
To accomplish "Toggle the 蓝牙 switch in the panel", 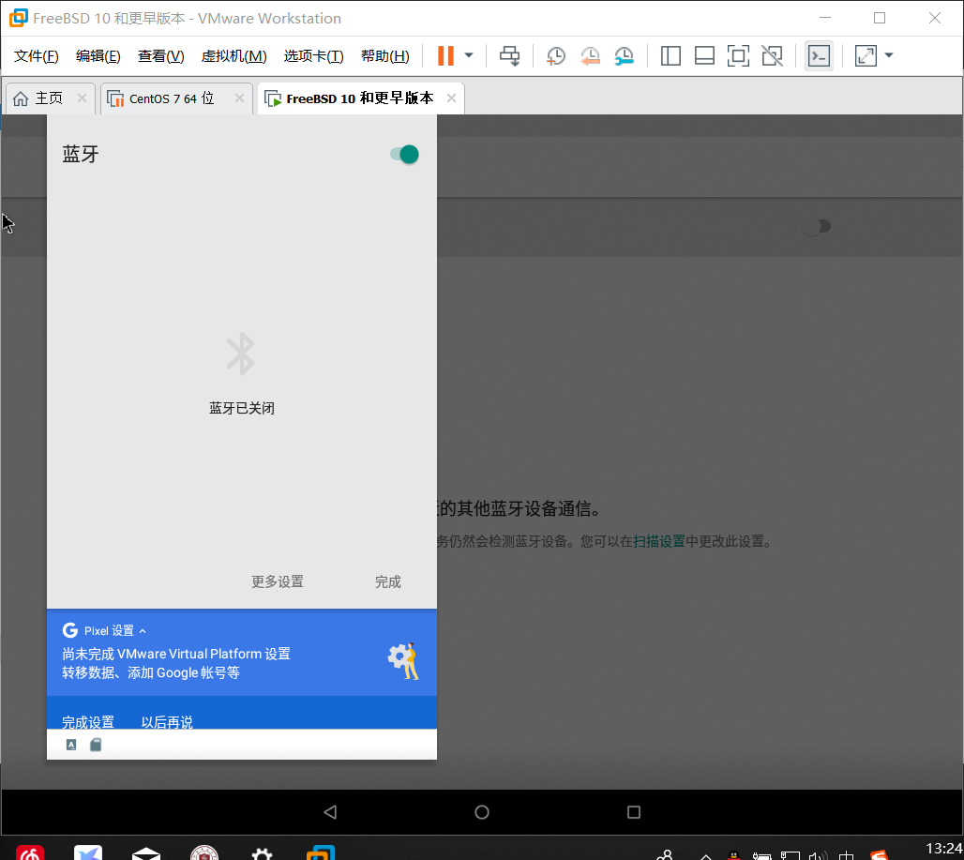I will tap(404, 155).
